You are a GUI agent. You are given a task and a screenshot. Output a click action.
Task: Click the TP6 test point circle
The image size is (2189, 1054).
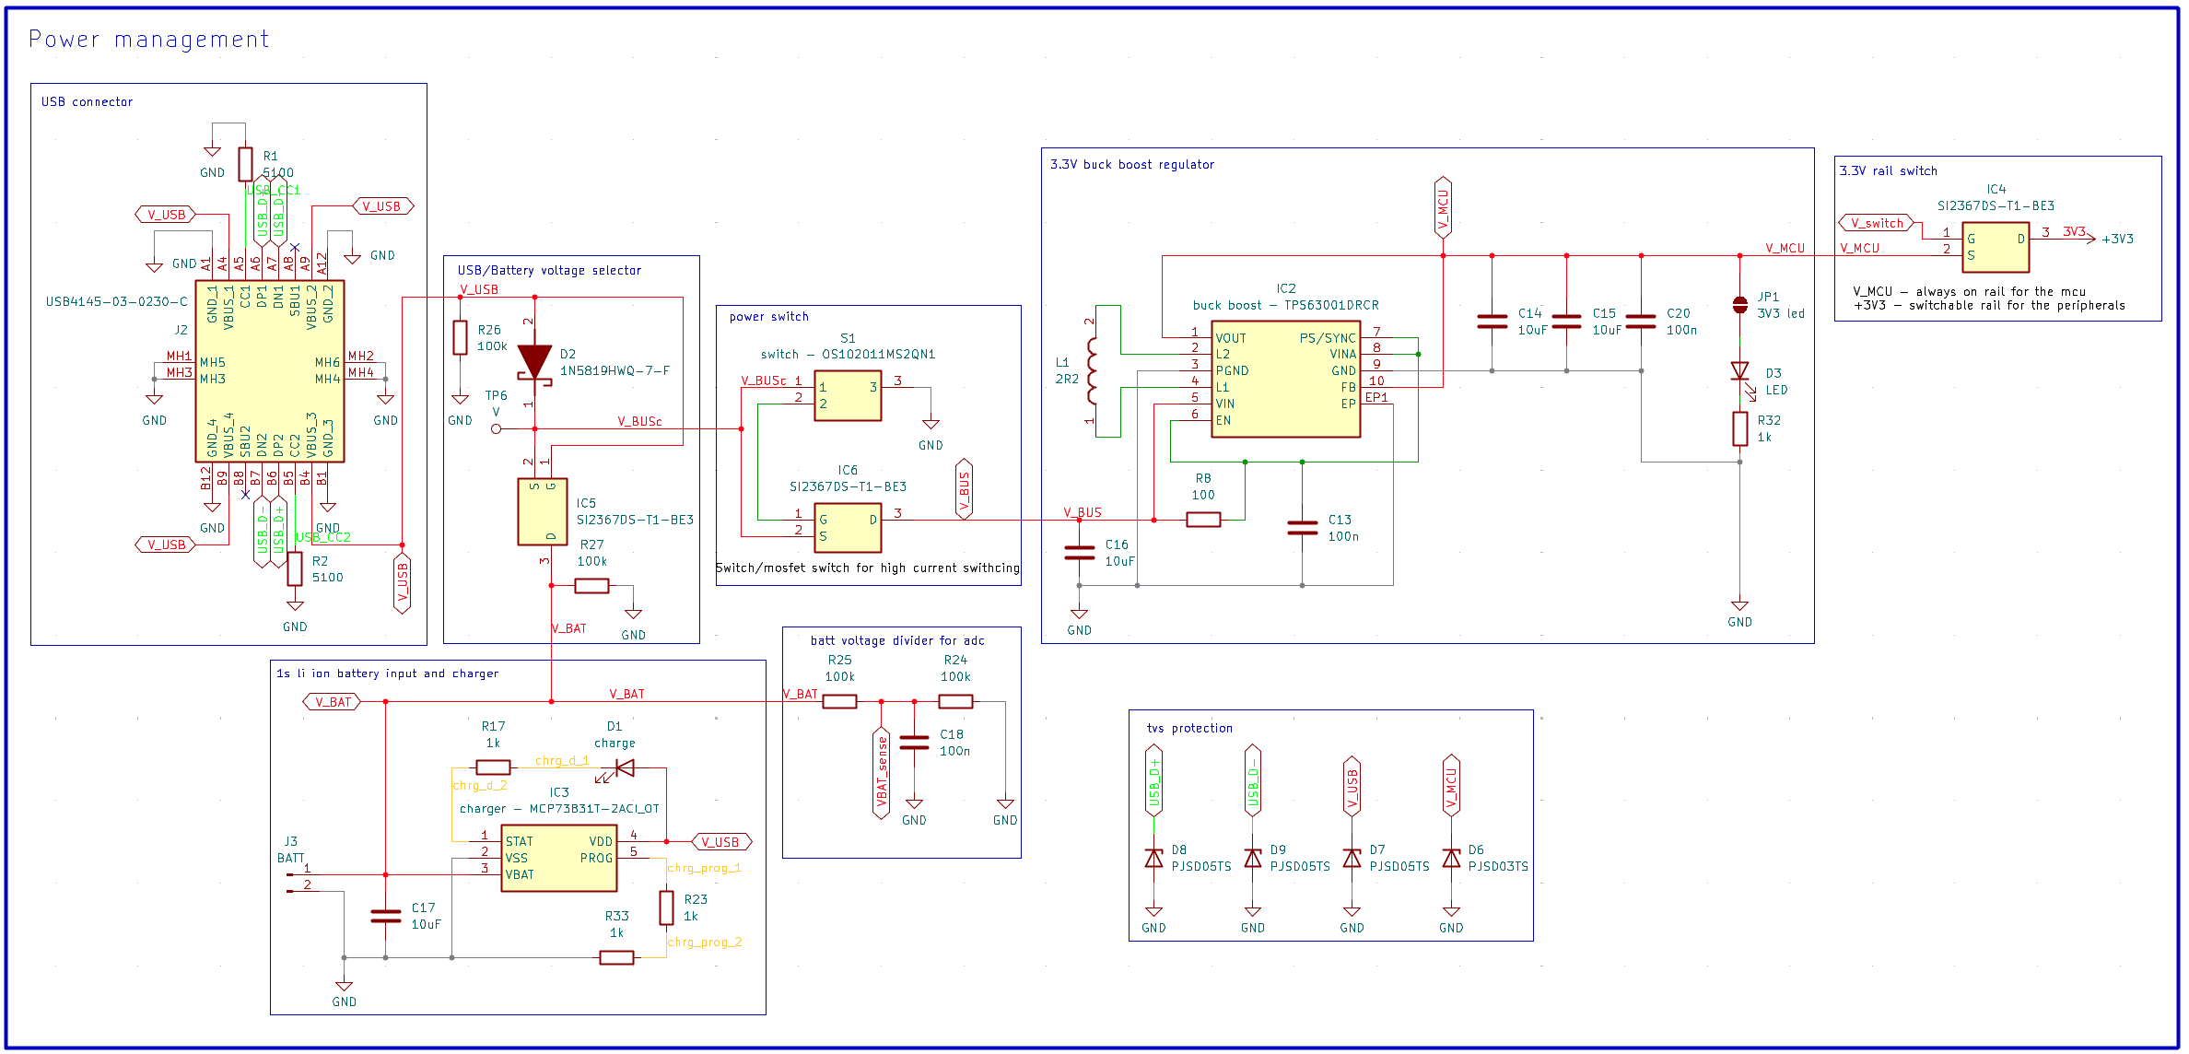(x=497, y=428)
